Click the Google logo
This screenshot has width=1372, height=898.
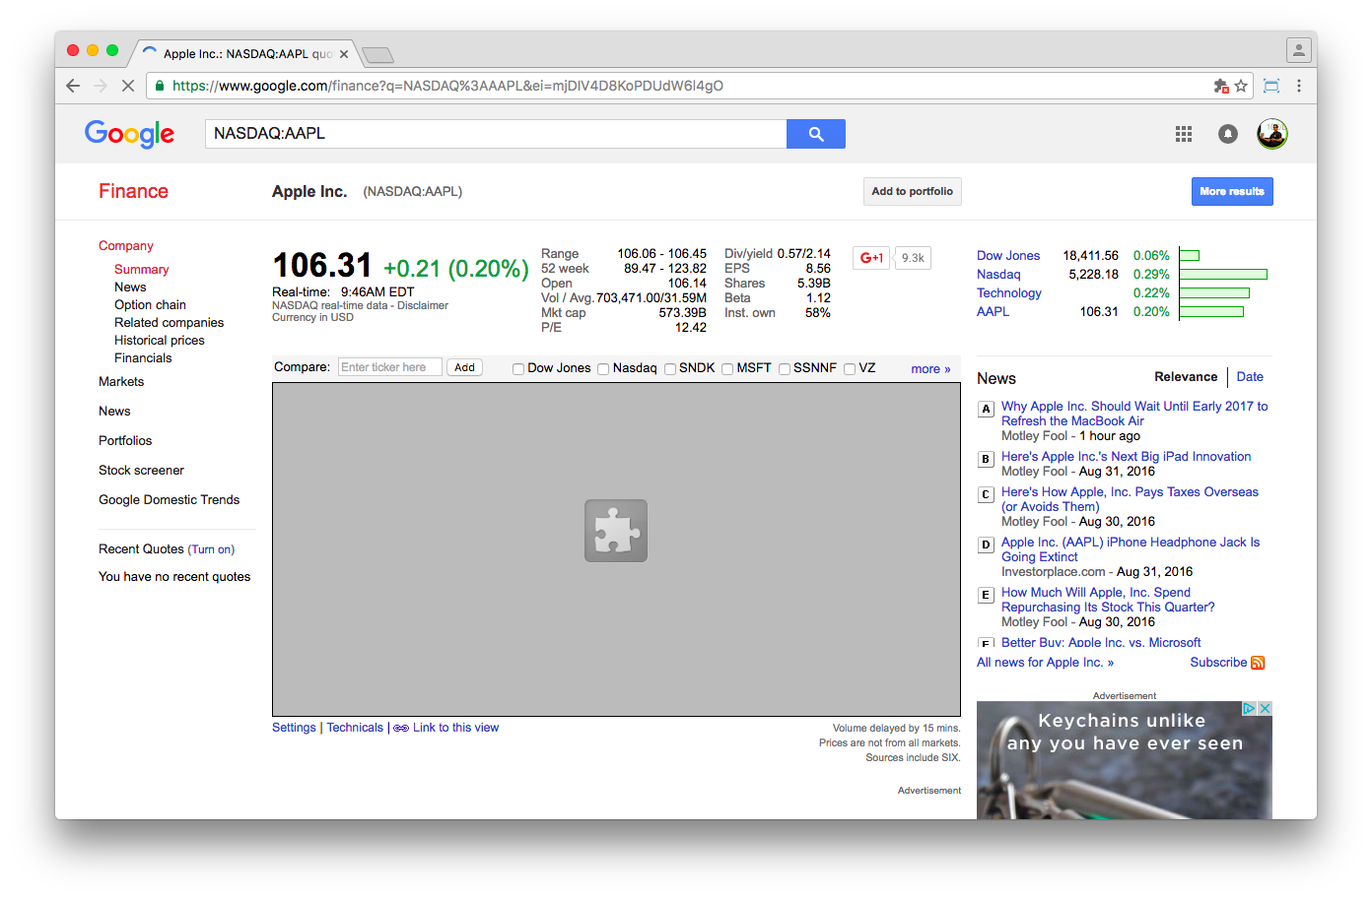click(129, 134)
